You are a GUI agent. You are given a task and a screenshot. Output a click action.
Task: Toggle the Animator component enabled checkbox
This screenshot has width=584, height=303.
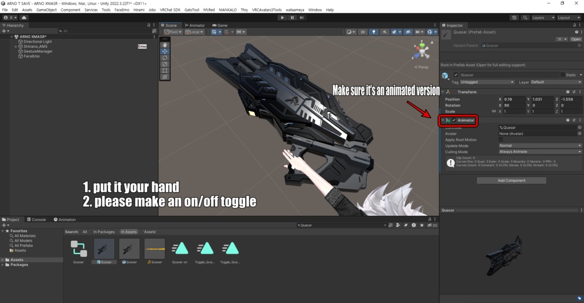pos(453,120)
